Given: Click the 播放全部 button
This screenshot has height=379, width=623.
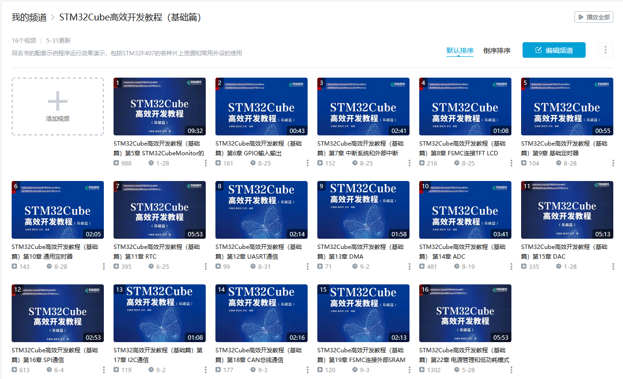Looking at the screenshot, I should tap(592, 17).
